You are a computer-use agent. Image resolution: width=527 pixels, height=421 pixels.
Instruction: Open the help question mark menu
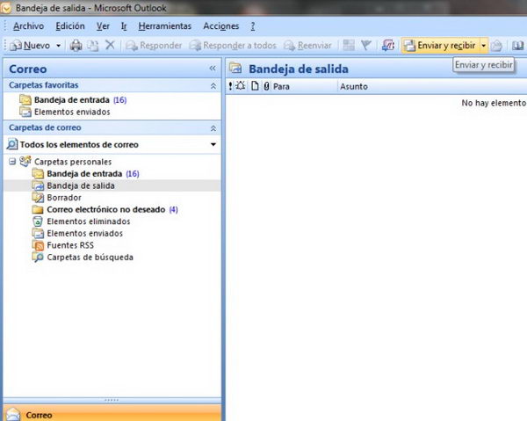[253, 26]
